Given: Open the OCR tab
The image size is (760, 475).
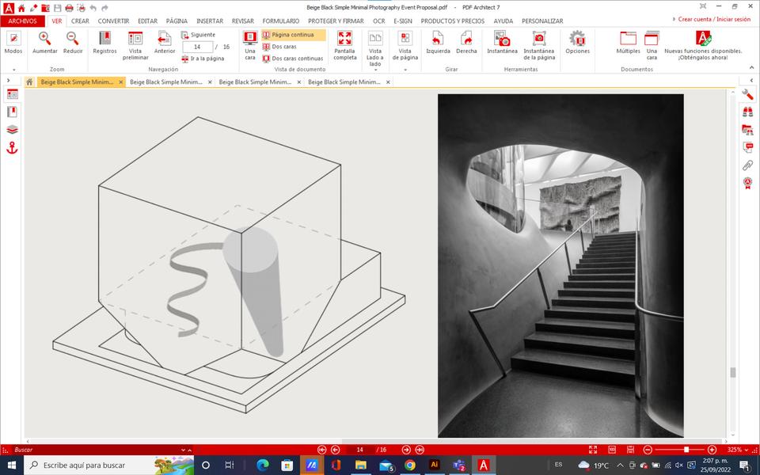Looking at the screenshot, I should pyautogui.click(x=379, y=21).
